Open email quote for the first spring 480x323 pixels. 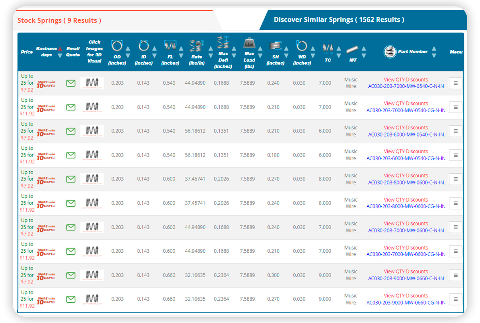coord(70,83)
